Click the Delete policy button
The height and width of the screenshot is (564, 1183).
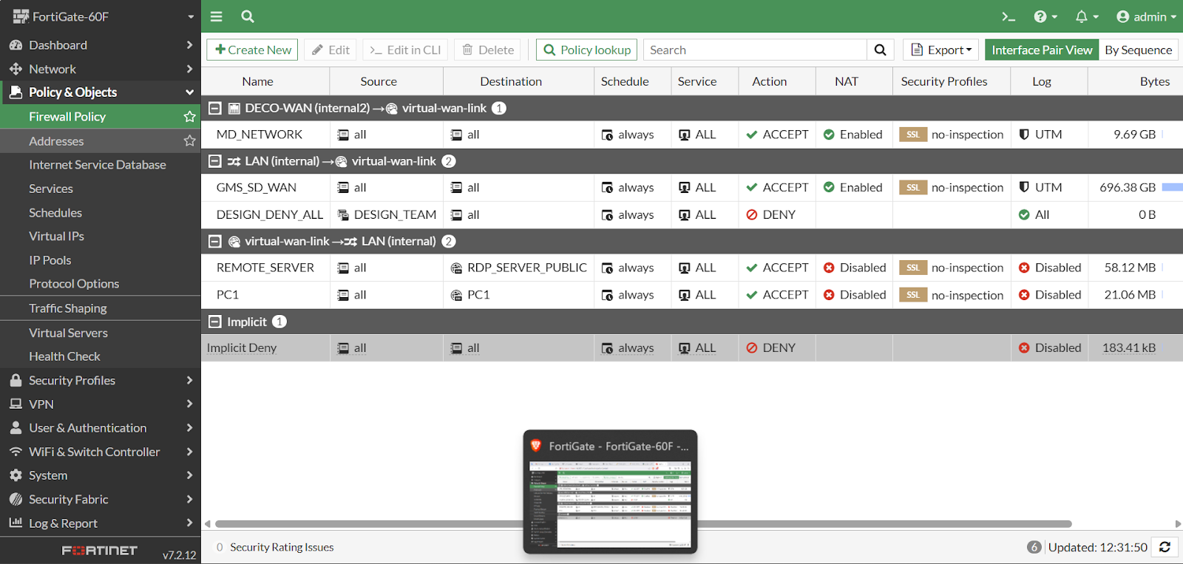[488, 50]
